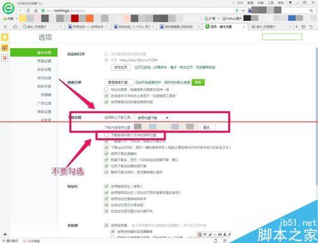Click the tab list window icon

[x=303, y=27]
